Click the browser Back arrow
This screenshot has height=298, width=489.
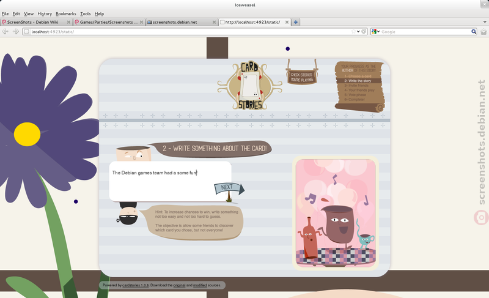point(6,32)
